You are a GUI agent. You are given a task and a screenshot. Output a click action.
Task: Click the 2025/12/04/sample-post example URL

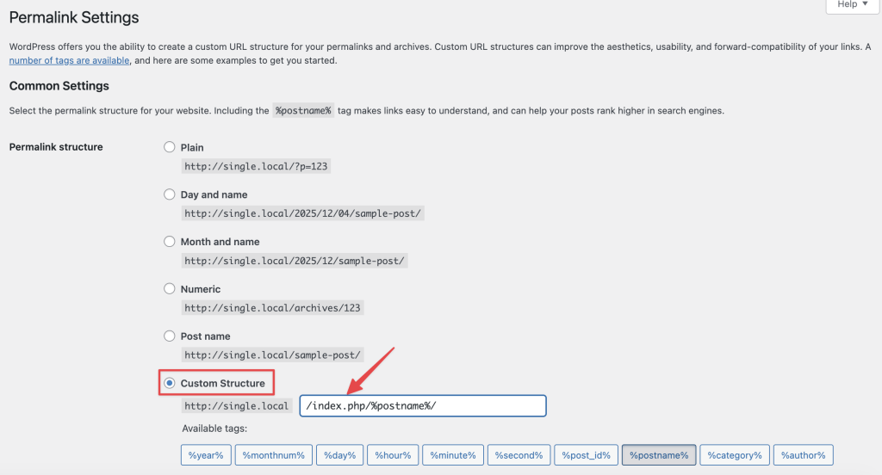(302, 213)
